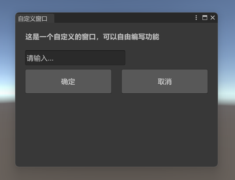Open context menu via vertical ellipsis icon
Screen dimensions: 235x180
(x=196, y=18)
